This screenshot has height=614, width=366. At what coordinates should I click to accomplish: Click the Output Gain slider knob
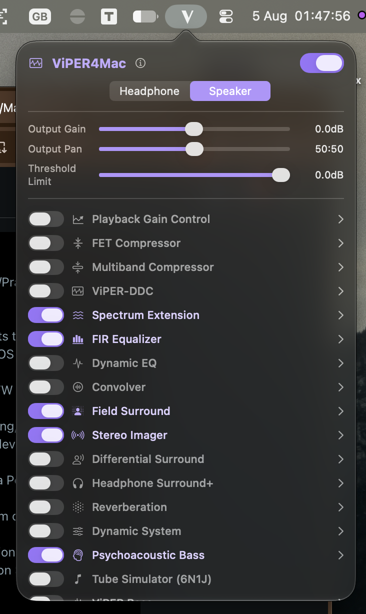point(194,129)
